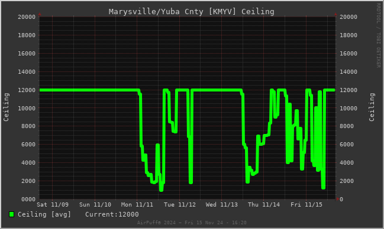Click the red arrow atop the left axis
384x229 pixels.
(40, 14)
